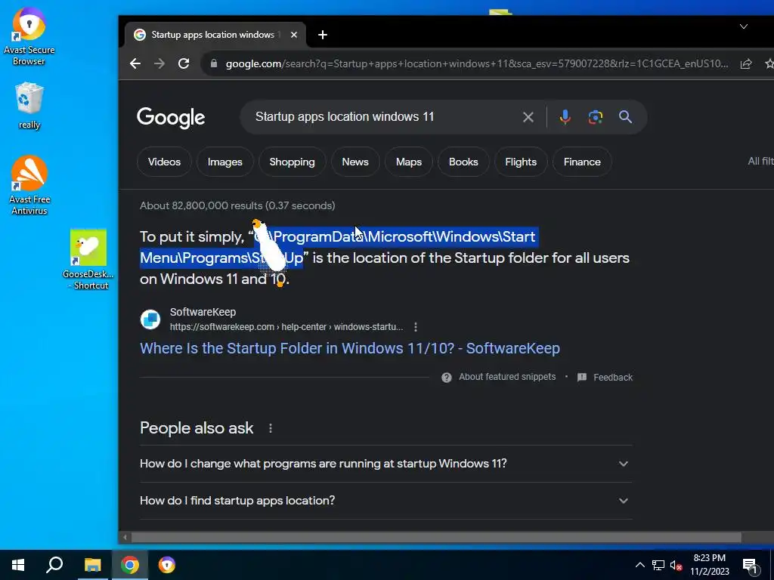Viewport: 774px width, 580px height.
Task: Start a voice search with microphone
Action: click(565, 117)
